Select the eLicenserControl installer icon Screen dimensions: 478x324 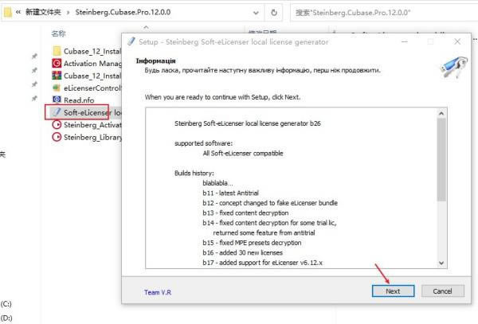[x=57, y=88]
